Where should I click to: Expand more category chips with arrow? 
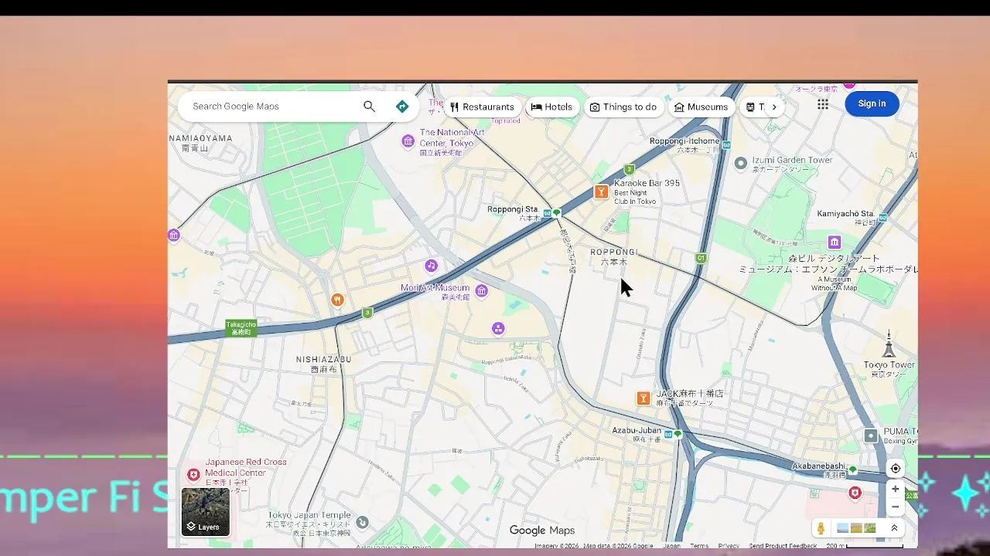pos(773,107)
